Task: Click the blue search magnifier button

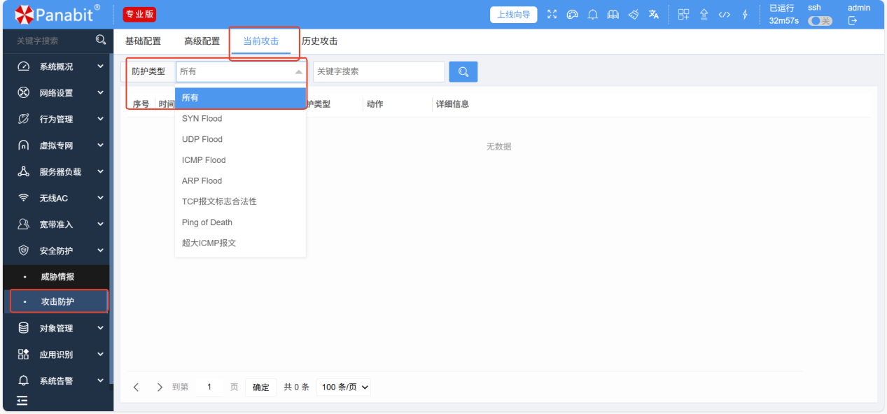Action: point(463,71)
